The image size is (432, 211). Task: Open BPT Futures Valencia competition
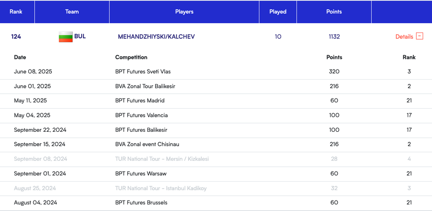coord(141,115)
